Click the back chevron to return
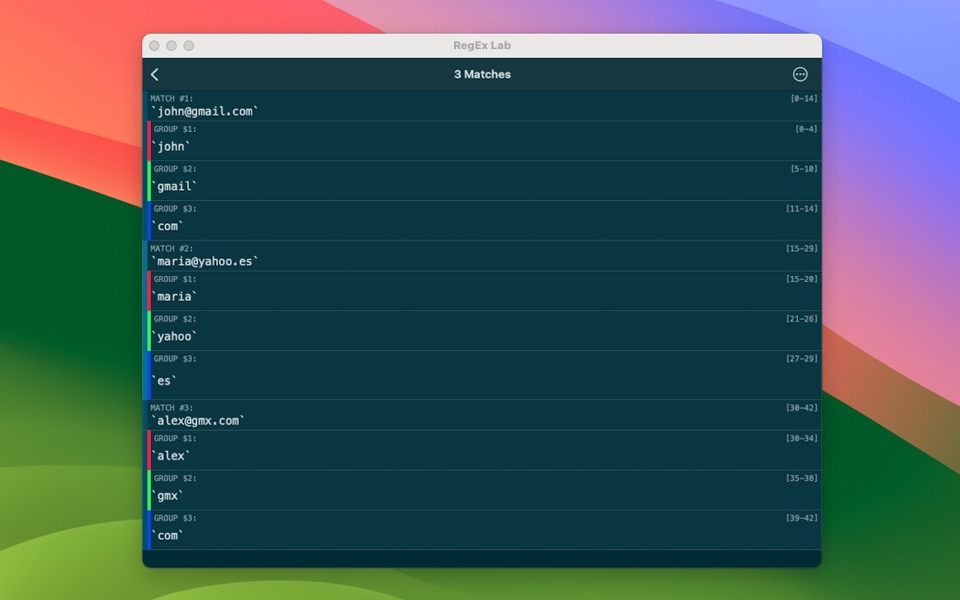Image resolution: width=960 pixels, height=600 pixels. coord(155,74)
